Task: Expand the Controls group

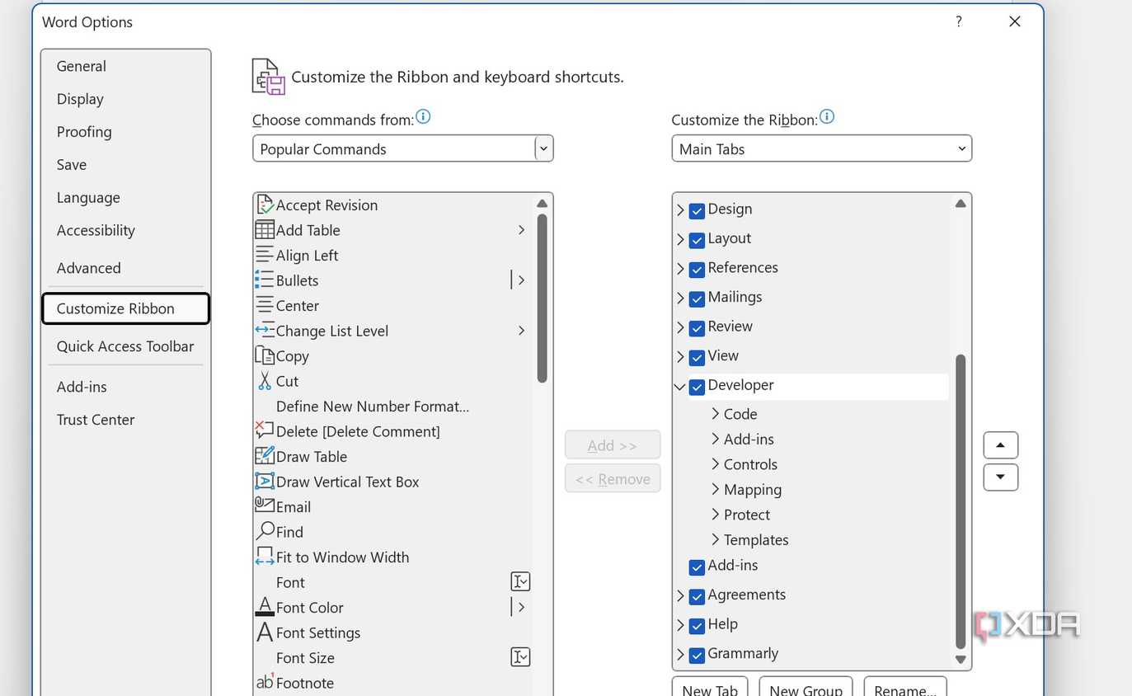Action: coord(716,464)
